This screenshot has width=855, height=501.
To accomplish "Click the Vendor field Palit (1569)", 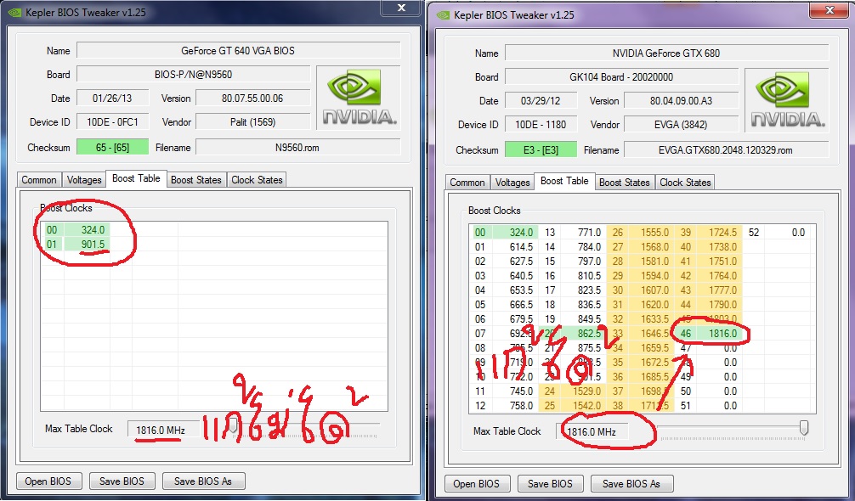I will (253, 122).
